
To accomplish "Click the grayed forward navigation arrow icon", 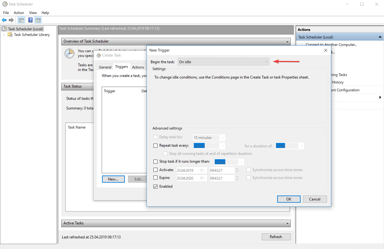I will tap(11, 20).
